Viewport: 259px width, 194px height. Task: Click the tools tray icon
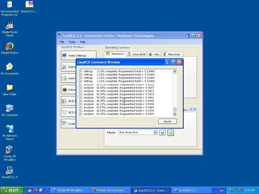[231, 190]
